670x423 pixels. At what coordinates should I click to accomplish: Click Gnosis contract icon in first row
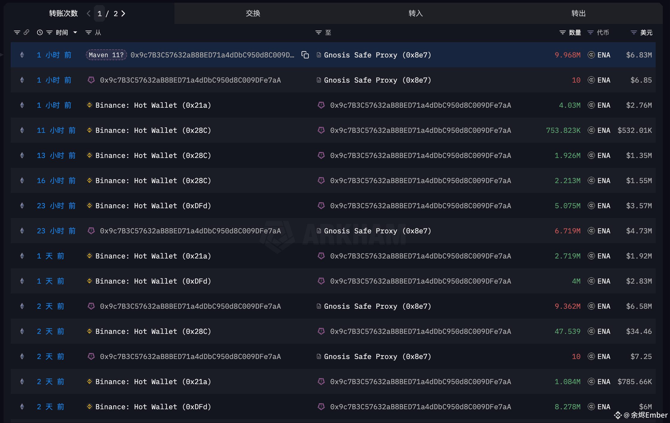(x=319, y=55)
